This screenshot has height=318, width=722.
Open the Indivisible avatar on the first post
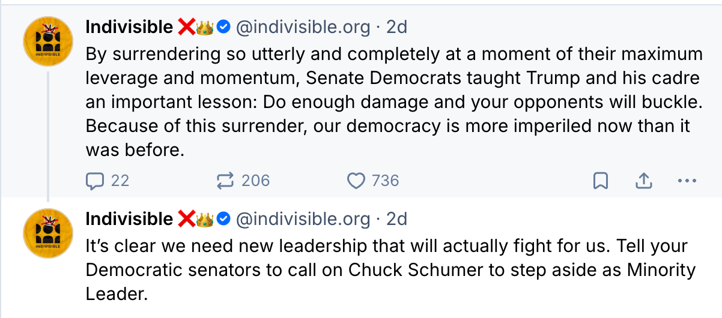coord(48,41)
